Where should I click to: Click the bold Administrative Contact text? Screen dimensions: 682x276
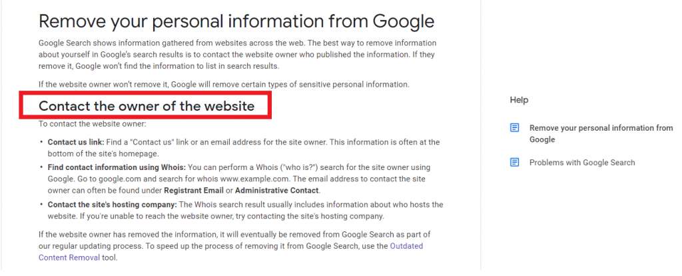(277, 190)
